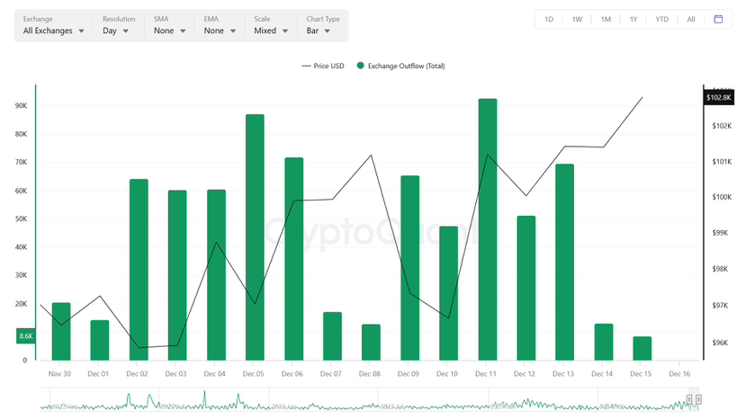This screenshot has height=419, width=746.
Task: Select the YTD time range
Action: point(661,19)
